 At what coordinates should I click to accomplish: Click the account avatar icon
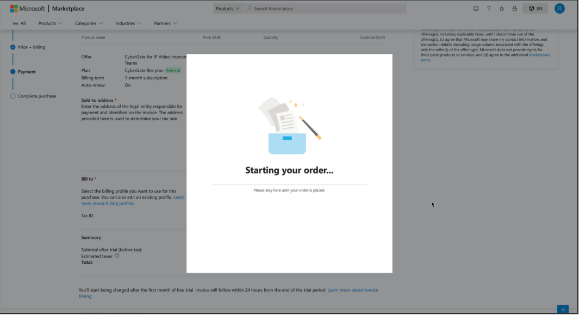tap(559, 8)
